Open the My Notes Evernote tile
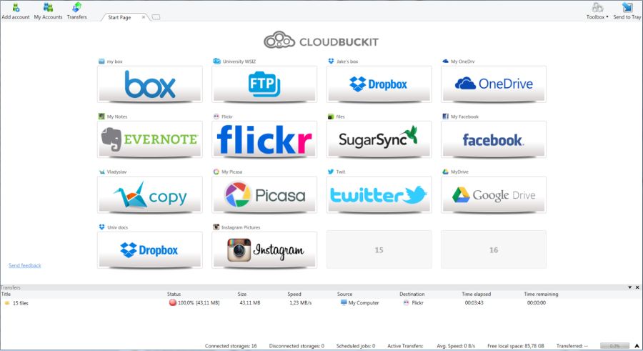Viewport: 643px width, 351px height. pos(150,139)
